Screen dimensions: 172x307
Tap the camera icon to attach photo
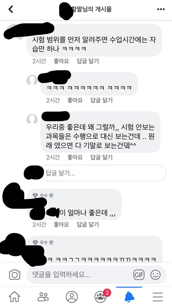[15, 275]
